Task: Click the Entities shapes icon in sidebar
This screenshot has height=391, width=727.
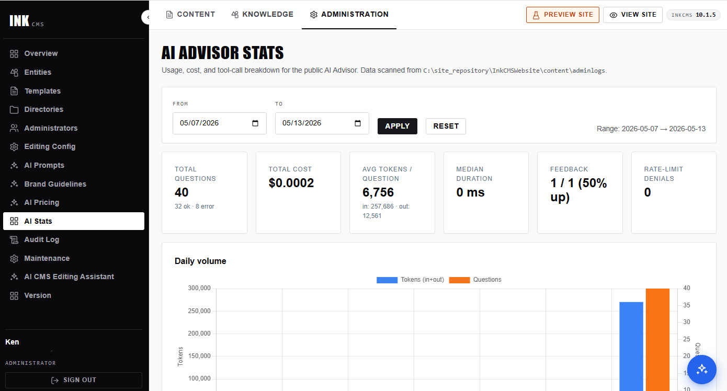Action: tap(14, 72)
